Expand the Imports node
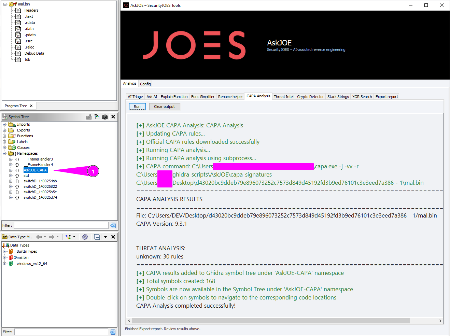450x336 pixels. (x=4, y=124)
